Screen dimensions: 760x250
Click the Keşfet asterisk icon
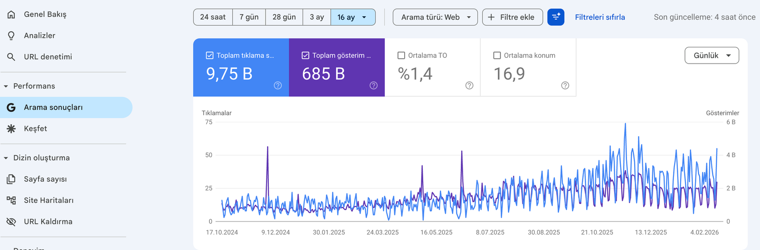(11, 129)
